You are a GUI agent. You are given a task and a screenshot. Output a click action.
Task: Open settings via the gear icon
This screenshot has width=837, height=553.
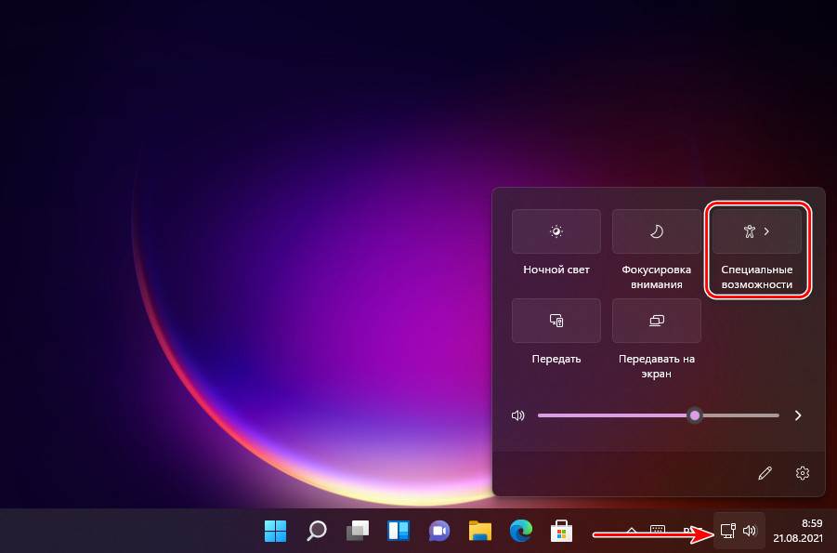(803, 473)
